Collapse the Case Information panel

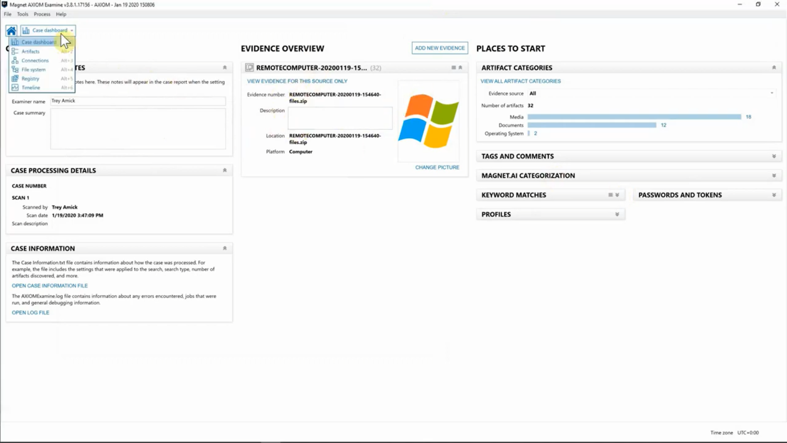[225, 249]
